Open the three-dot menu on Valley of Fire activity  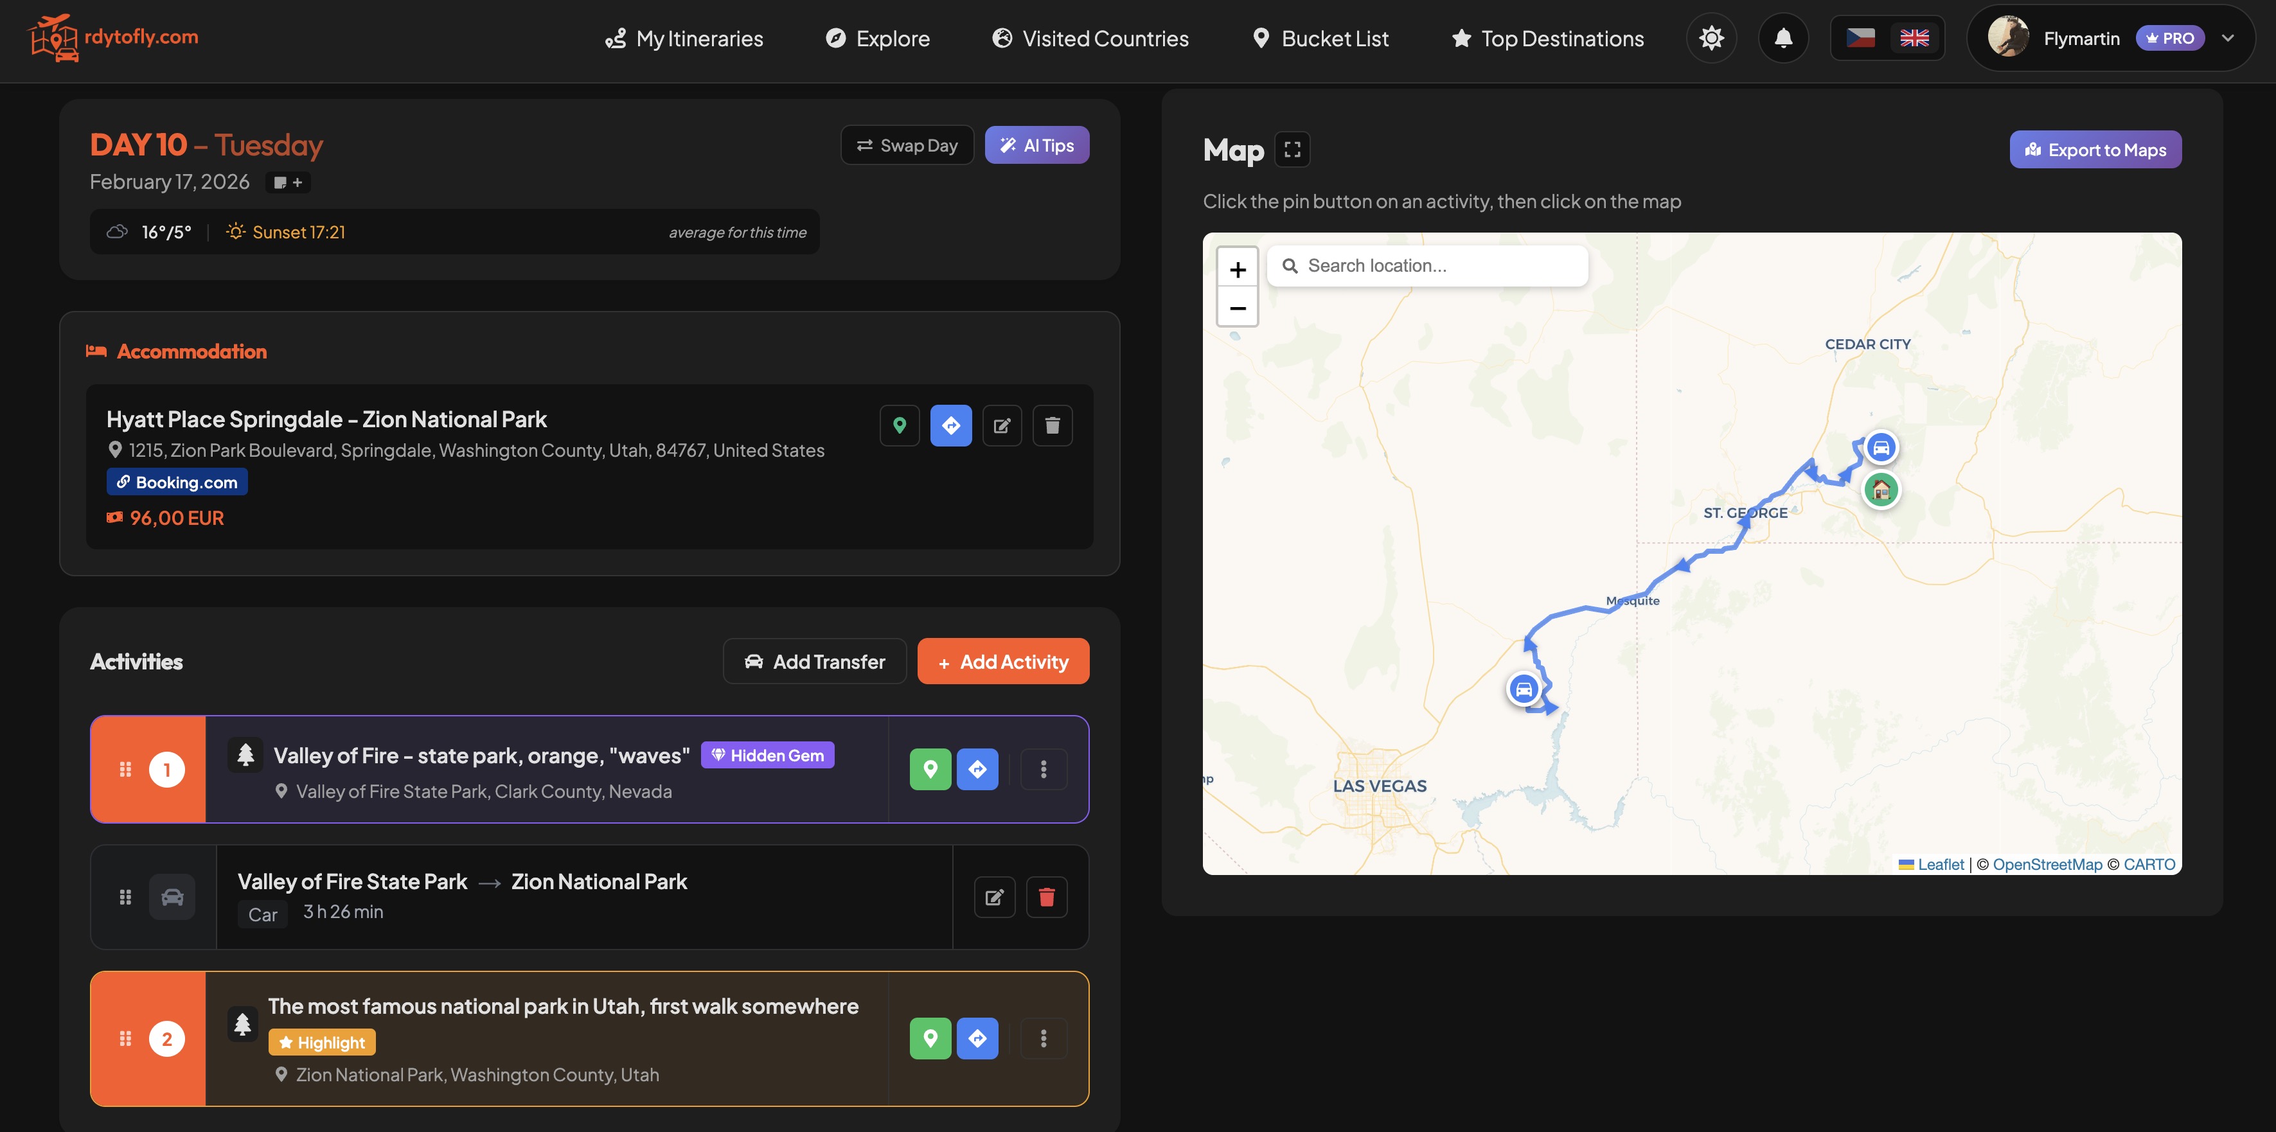[1044, 769]
